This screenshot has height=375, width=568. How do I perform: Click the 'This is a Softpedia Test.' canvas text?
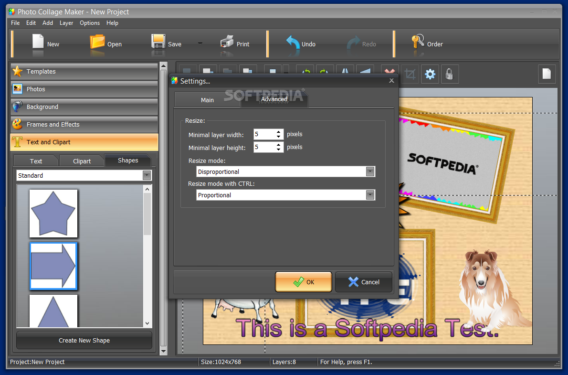(x=367, y=328)
